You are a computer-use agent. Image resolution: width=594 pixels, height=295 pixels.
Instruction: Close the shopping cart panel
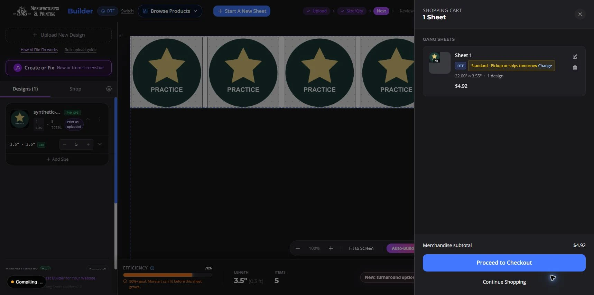580,14
